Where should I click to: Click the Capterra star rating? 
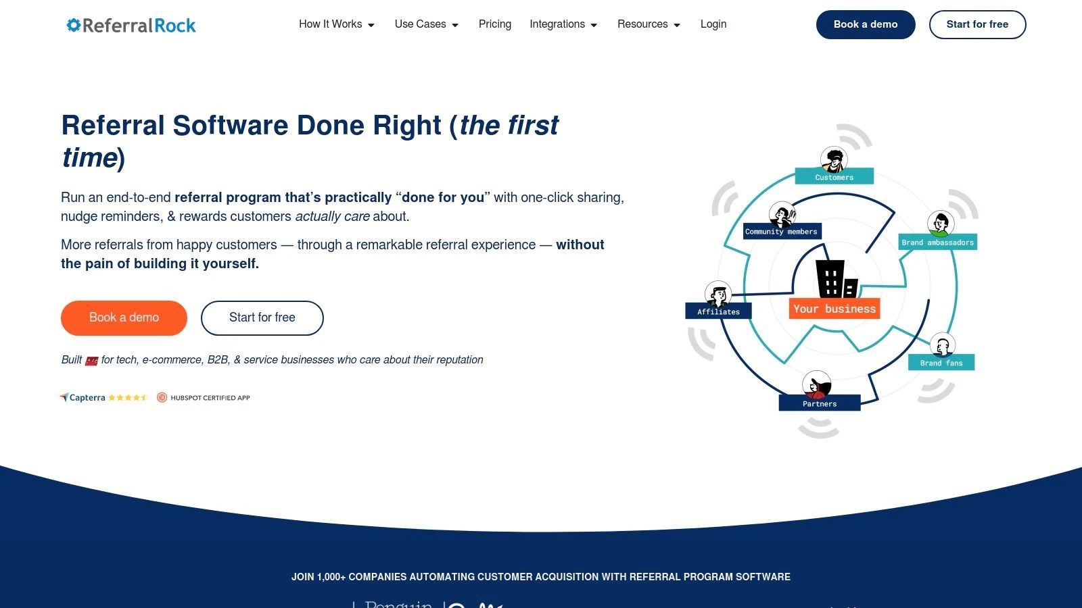(127, 397)
